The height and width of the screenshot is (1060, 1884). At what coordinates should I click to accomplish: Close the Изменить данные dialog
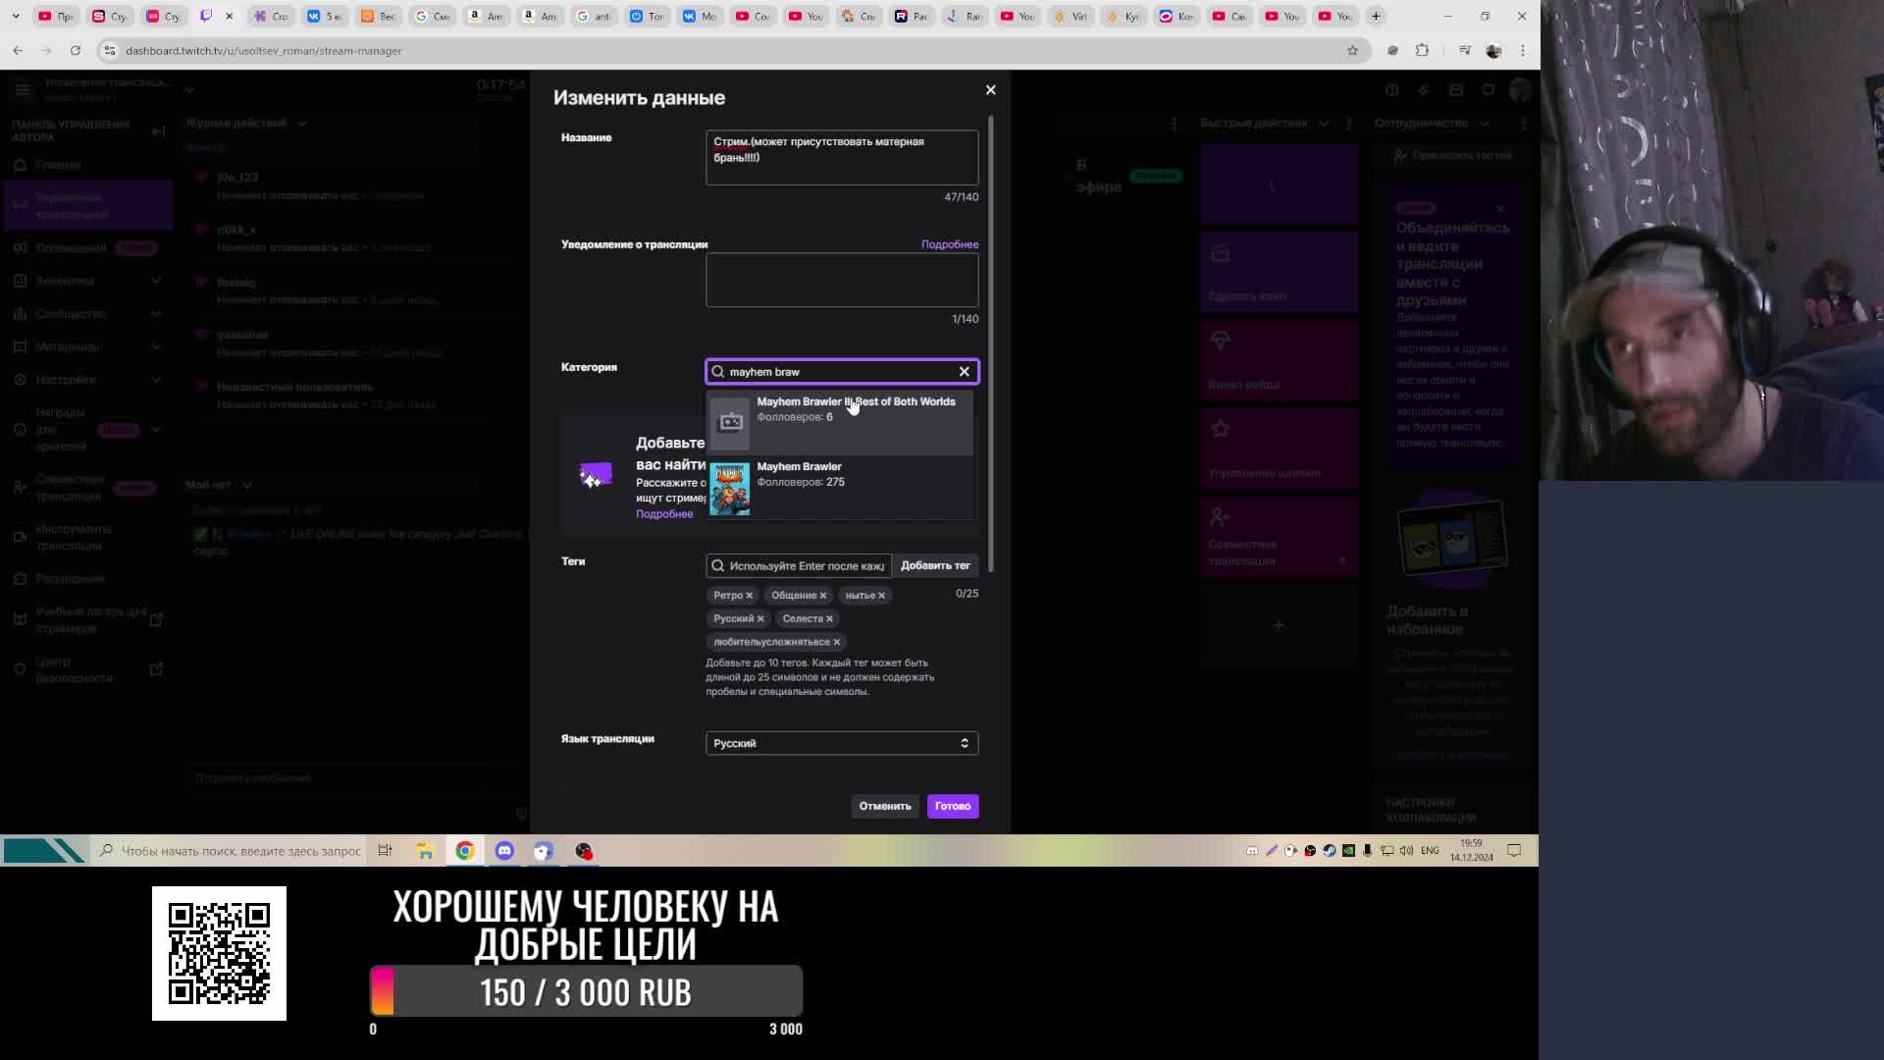(990, 89)
